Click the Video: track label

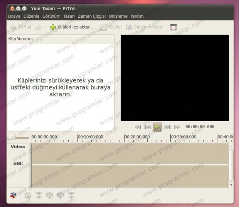click(x=18, y=147)
